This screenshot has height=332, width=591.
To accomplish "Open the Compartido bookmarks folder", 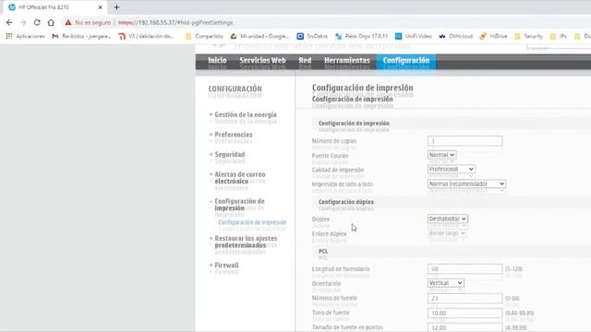I will (204, 36).
